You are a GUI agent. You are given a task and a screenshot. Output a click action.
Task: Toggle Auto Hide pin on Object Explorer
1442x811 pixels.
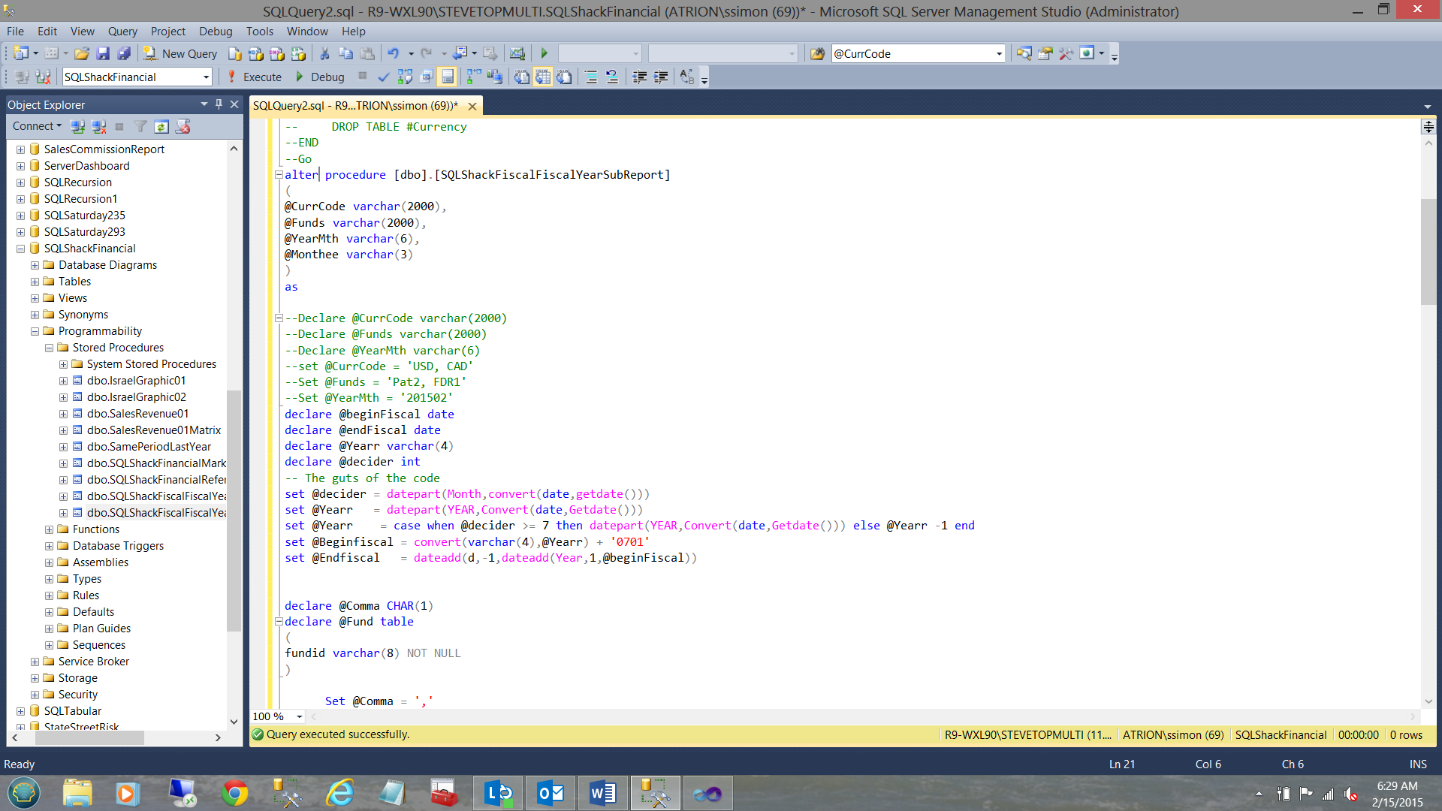pos(219,104)
